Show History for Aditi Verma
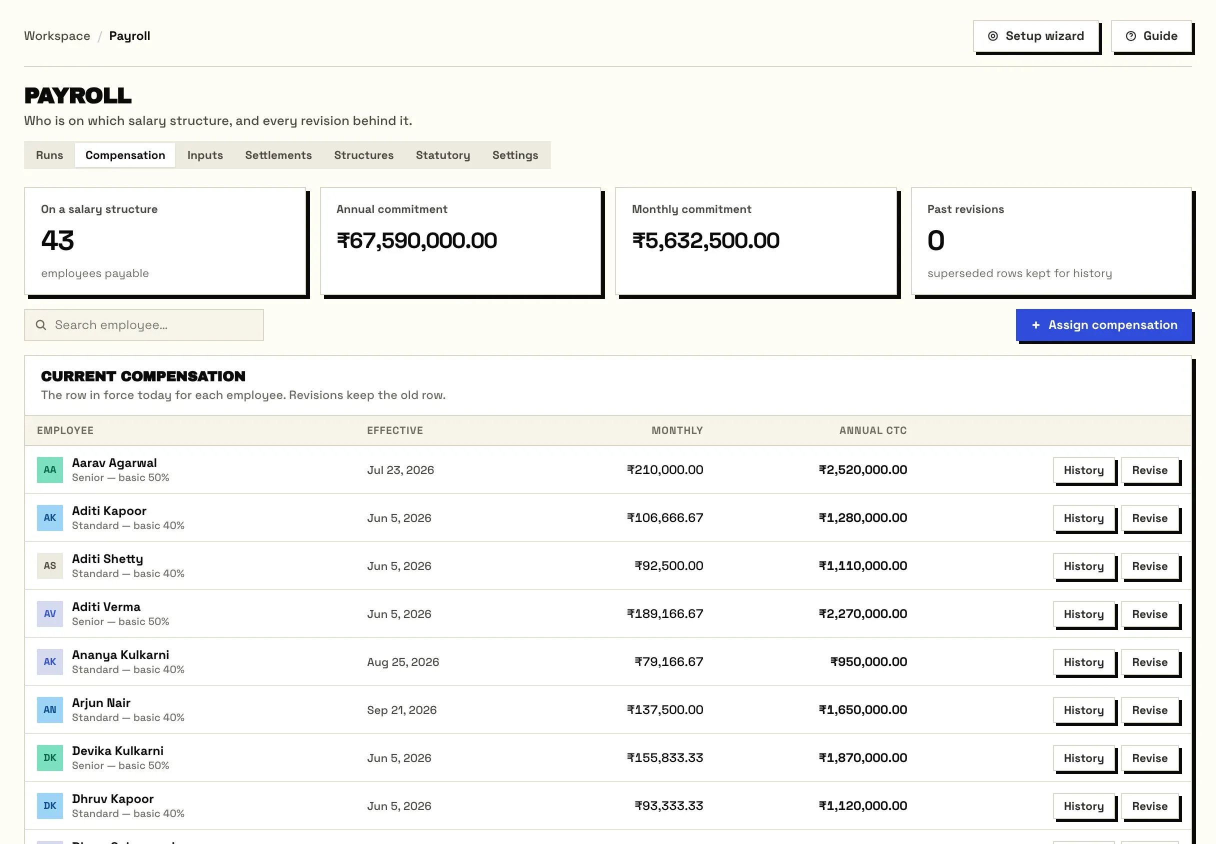Screen dimensions: 1216x844 coord(1084,613)
